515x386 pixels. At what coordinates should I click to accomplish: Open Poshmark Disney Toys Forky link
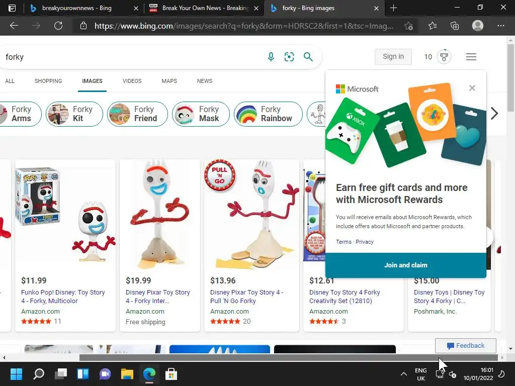(x=449, y=297)
